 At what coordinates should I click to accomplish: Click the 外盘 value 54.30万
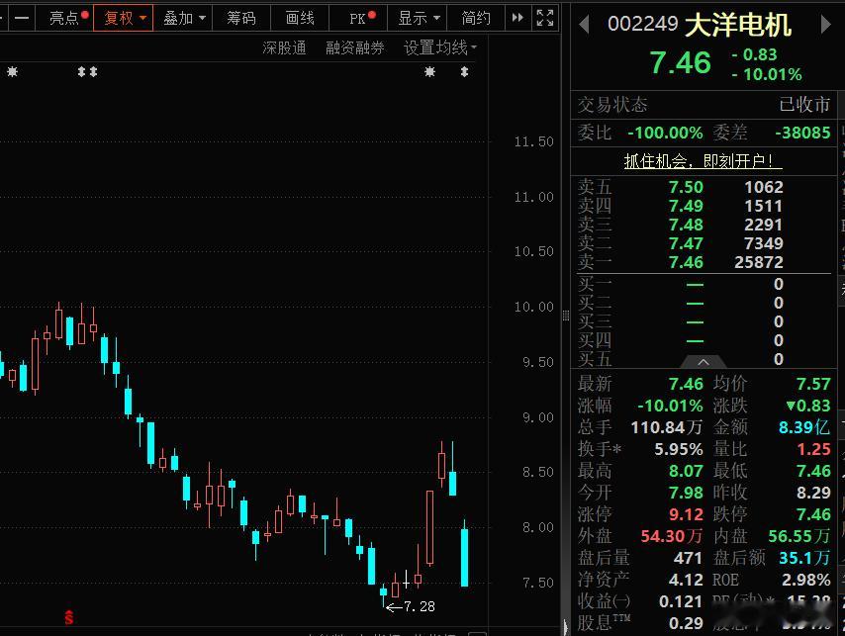click(672, 536)
